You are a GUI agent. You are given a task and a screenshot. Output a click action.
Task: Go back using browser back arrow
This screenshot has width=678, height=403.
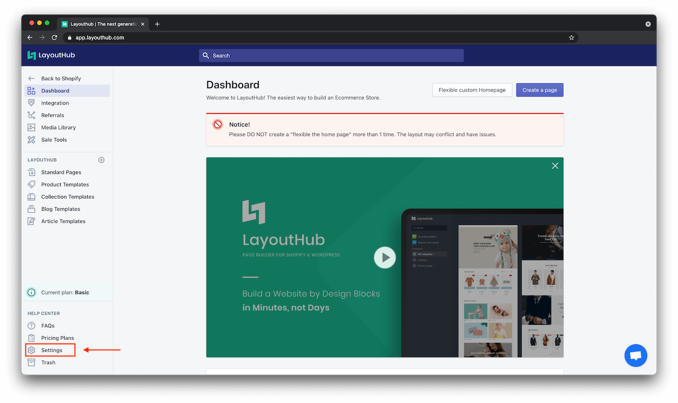[30, 38]
